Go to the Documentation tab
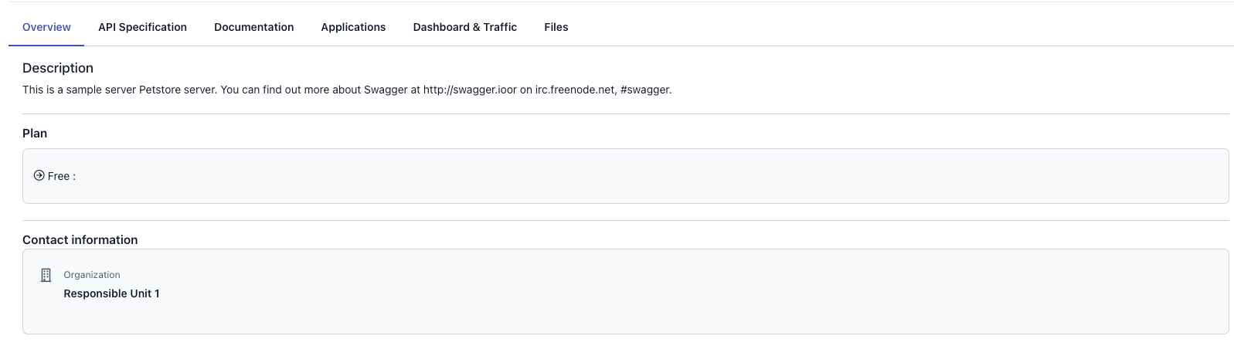 253,27
